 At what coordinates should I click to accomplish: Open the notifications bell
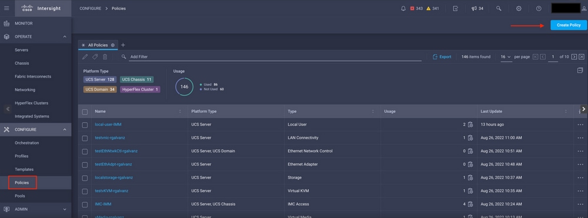click(x=404, y=9)
